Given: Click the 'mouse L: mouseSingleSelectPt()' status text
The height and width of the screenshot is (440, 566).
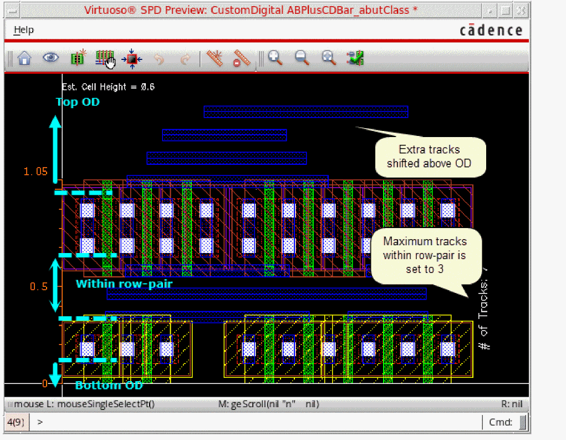Looking at the screenshot, I should point(84,404).
